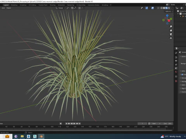The height and width of the screenshot is (139, 186).
Task: Open the Texture properties tab
Action: pyautogui.click(x=176, y=81)
